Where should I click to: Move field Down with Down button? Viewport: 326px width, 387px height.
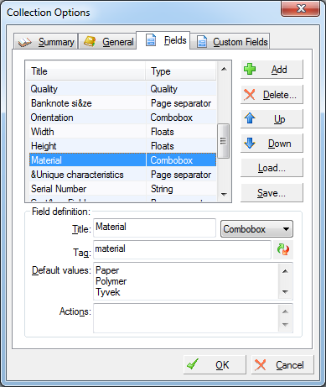click(x=272, y=144)
